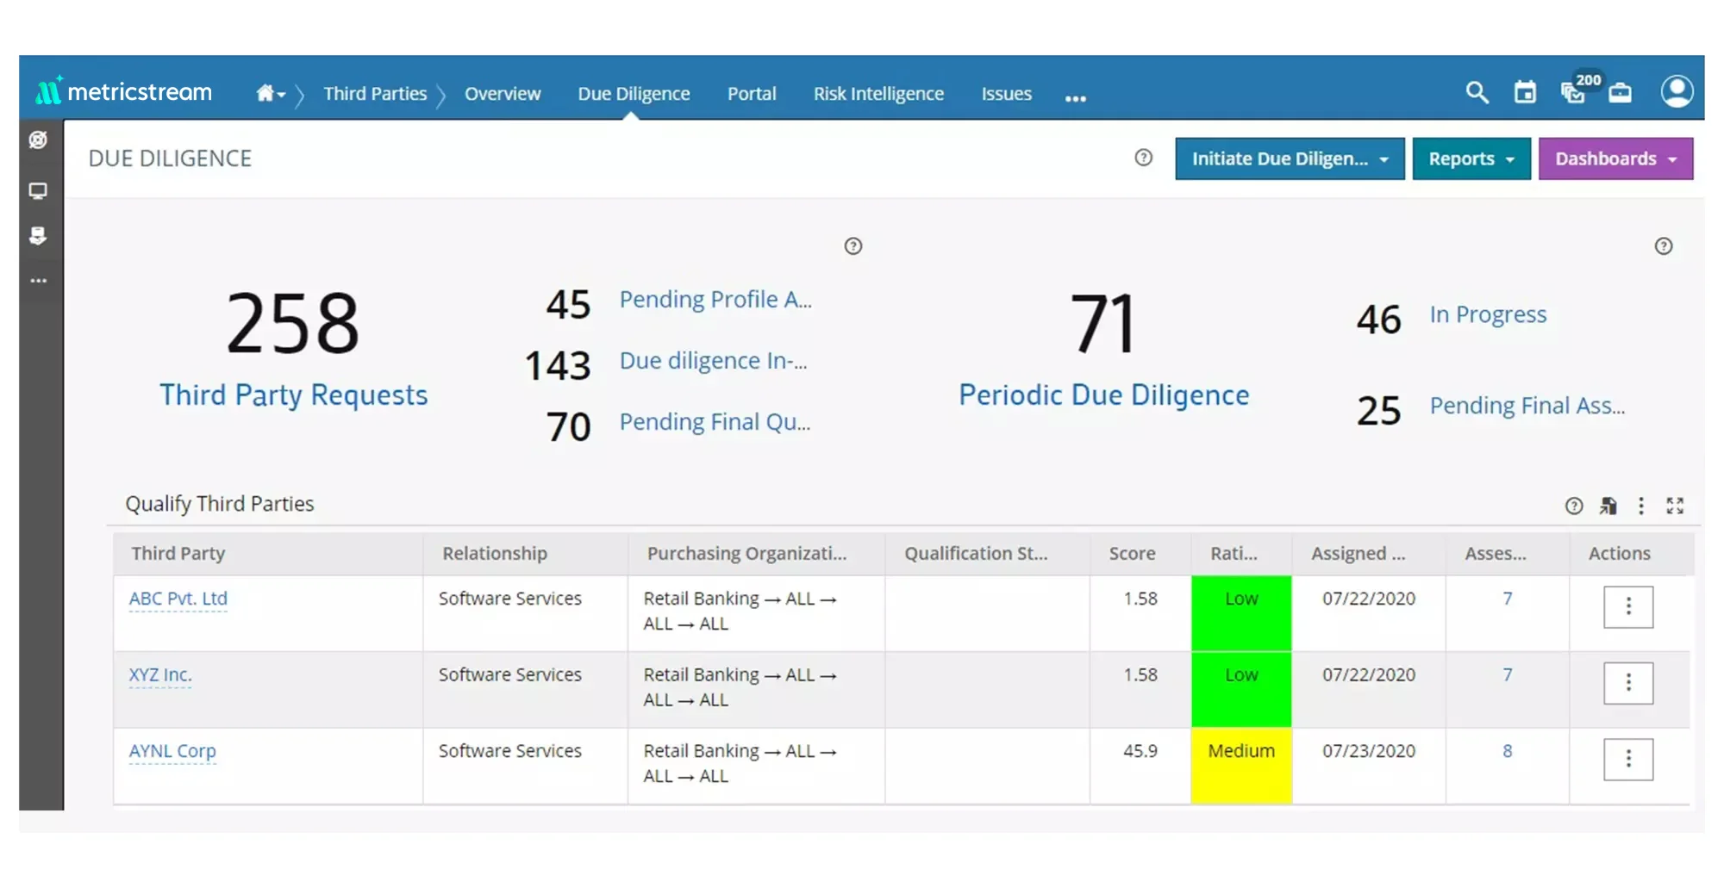Switch to the Risk Intelligence tab

[x=878, y=93]
